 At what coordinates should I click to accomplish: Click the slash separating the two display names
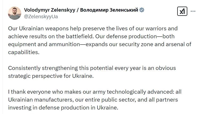78,10
